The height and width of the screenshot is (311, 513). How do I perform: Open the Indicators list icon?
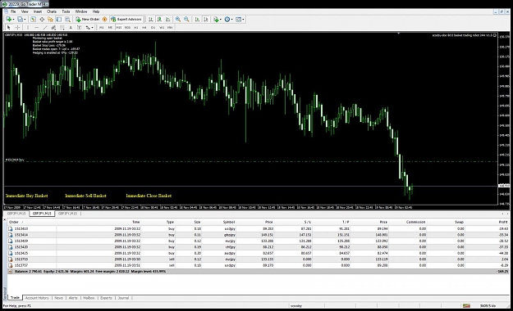click(216, 20)
